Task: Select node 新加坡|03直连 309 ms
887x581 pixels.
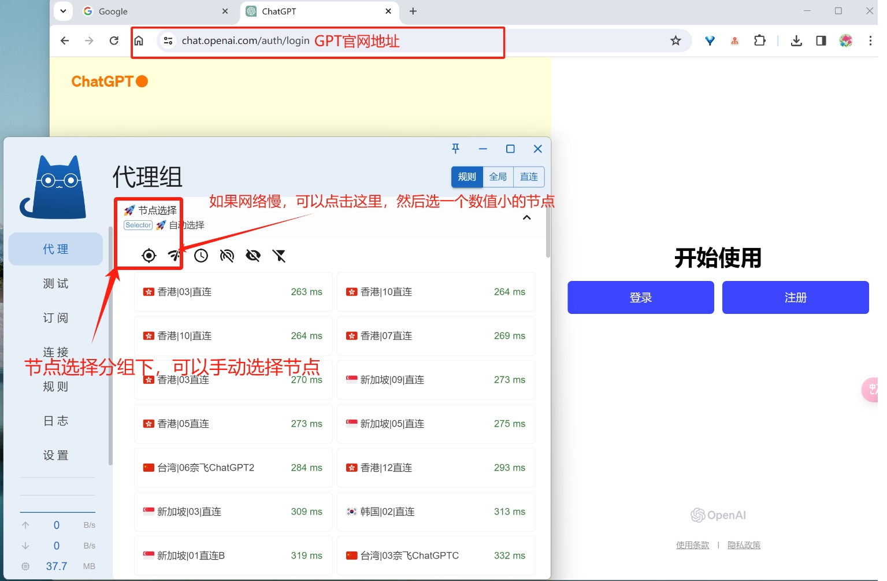Action: coord(233,512)
